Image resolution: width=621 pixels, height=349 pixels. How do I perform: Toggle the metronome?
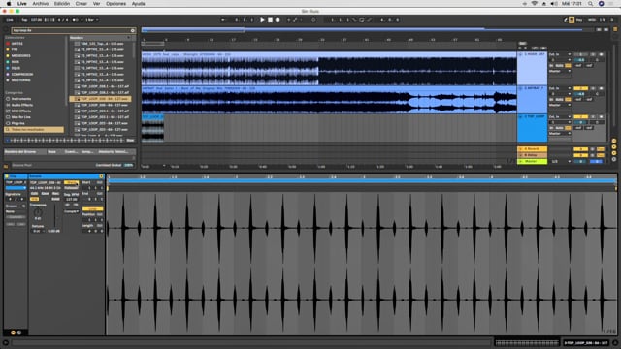point(76,20)
